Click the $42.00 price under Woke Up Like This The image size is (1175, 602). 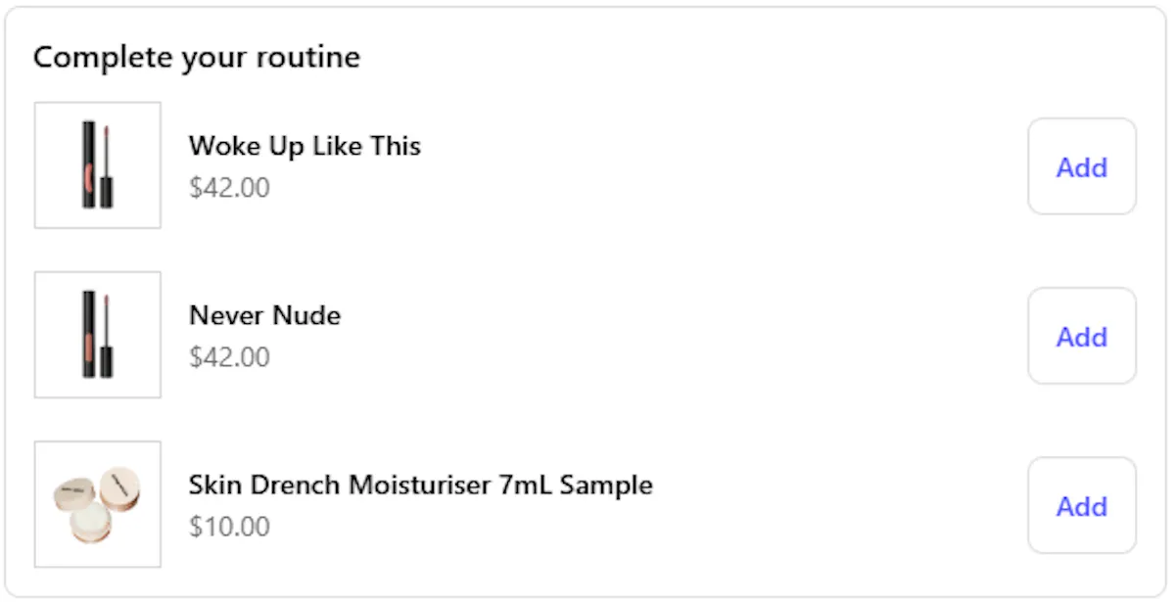[229, 187]
